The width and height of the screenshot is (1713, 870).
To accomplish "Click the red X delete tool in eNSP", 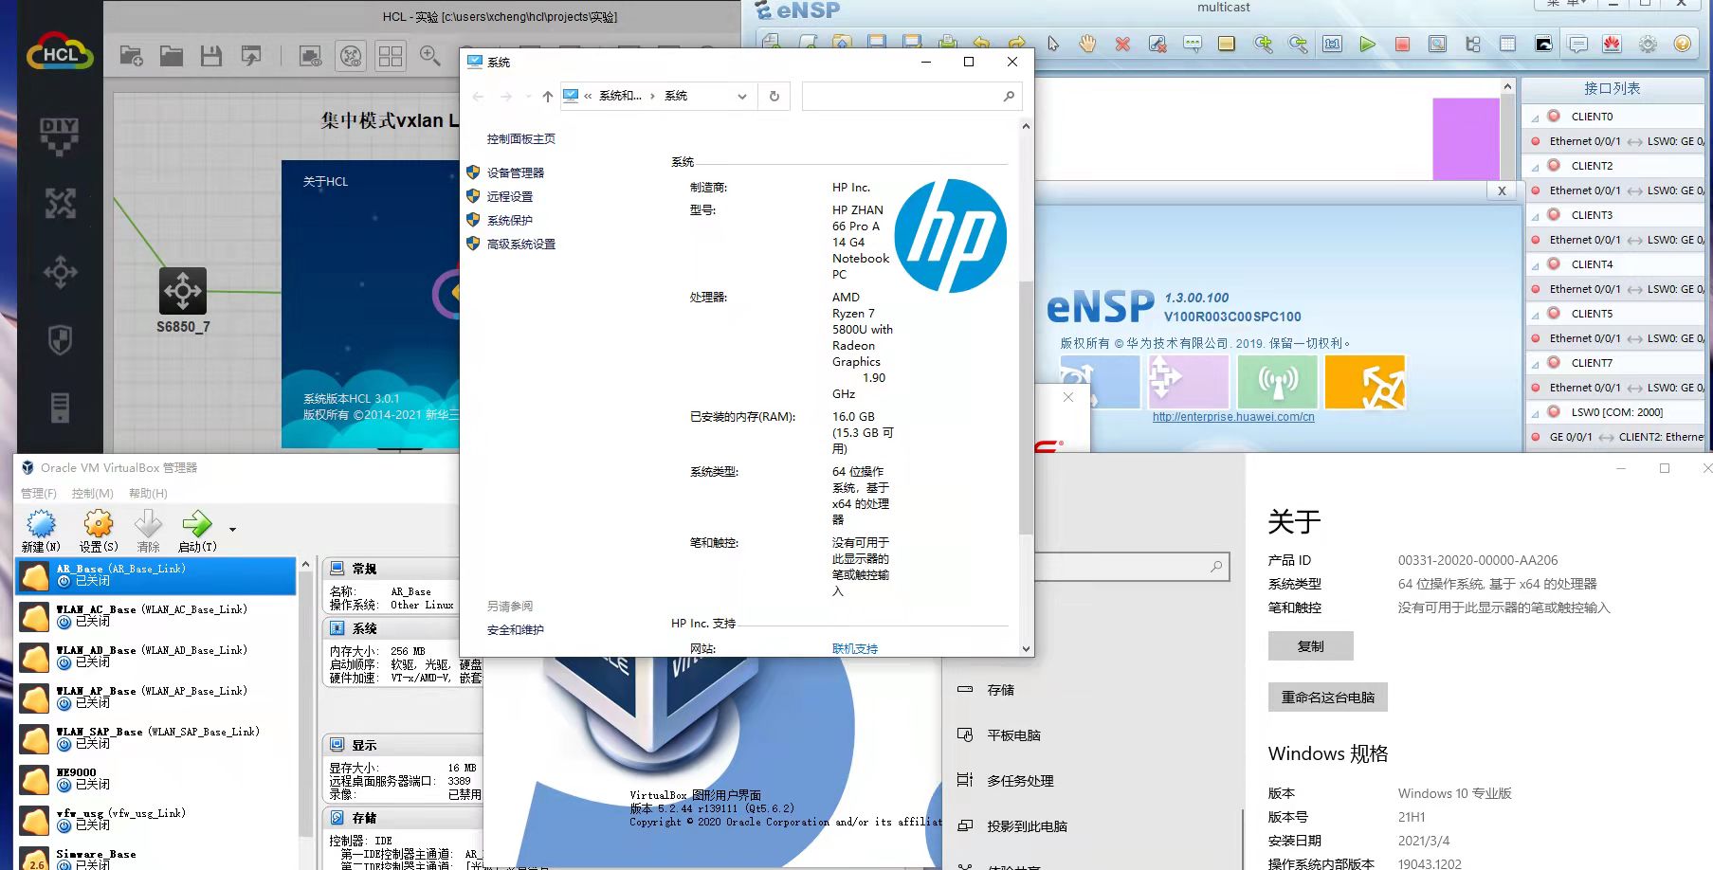I will tap(1122, 44).
